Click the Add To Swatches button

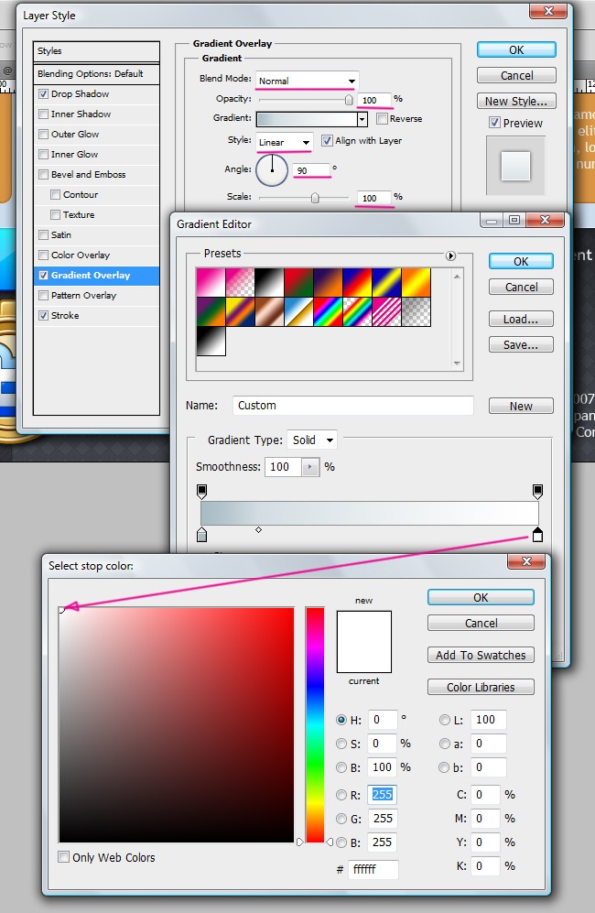point(481,656)
